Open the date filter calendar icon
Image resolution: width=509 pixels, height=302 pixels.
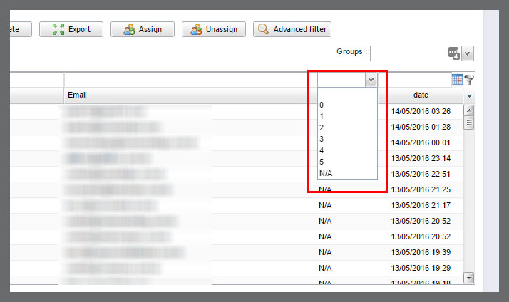pyautogui.click(x=458, y=80)
